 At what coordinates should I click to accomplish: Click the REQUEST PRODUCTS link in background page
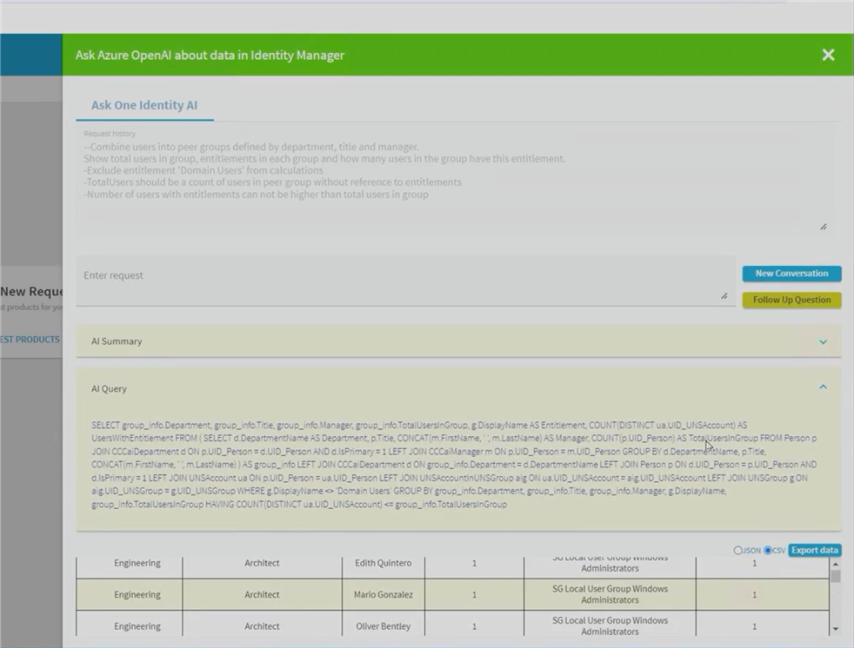point(30,340)
